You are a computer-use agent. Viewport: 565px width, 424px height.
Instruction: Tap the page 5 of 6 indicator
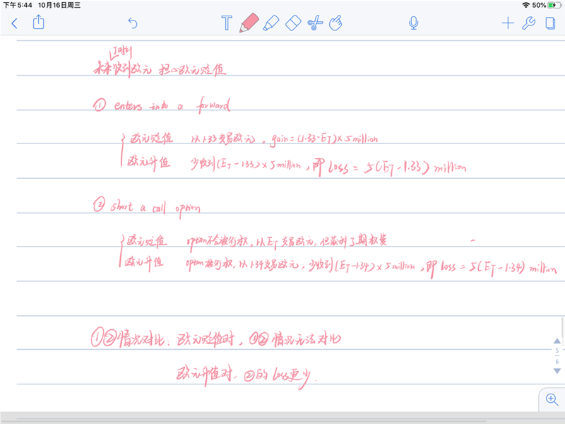[557, 355]
